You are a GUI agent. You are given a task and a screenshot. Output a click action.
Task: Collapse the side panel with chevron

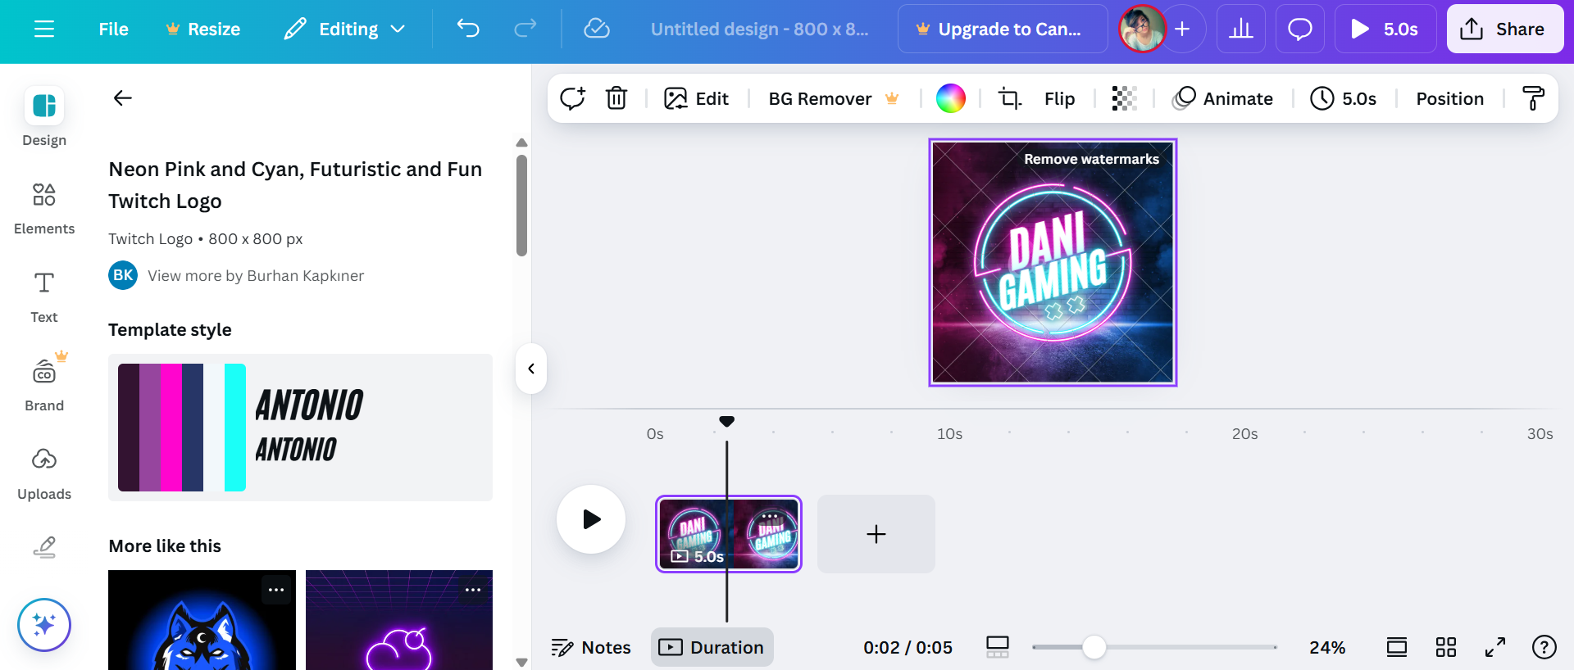531,369
